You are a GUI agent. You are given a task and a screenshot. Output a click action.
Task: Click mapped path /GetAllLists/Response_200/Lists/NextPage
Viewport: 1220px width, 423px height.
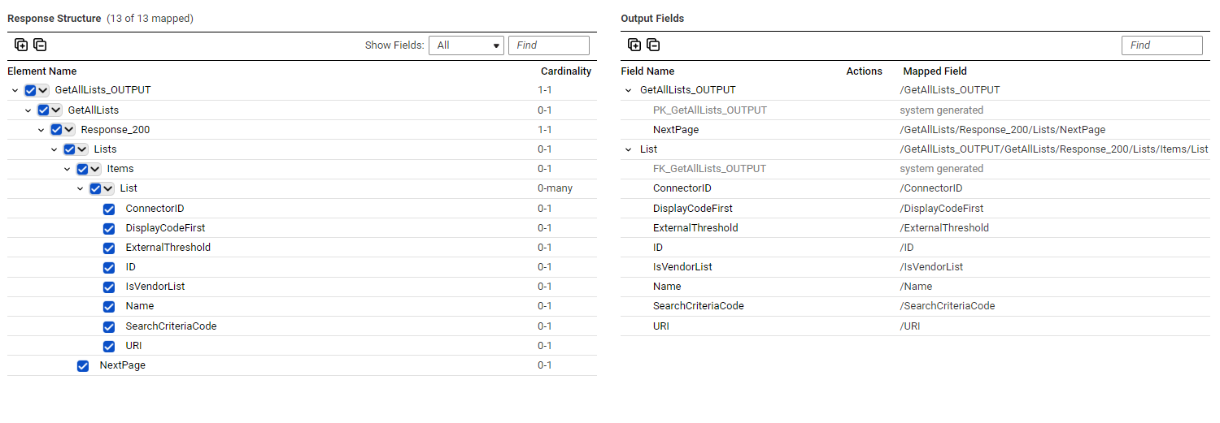(1002, 130)
